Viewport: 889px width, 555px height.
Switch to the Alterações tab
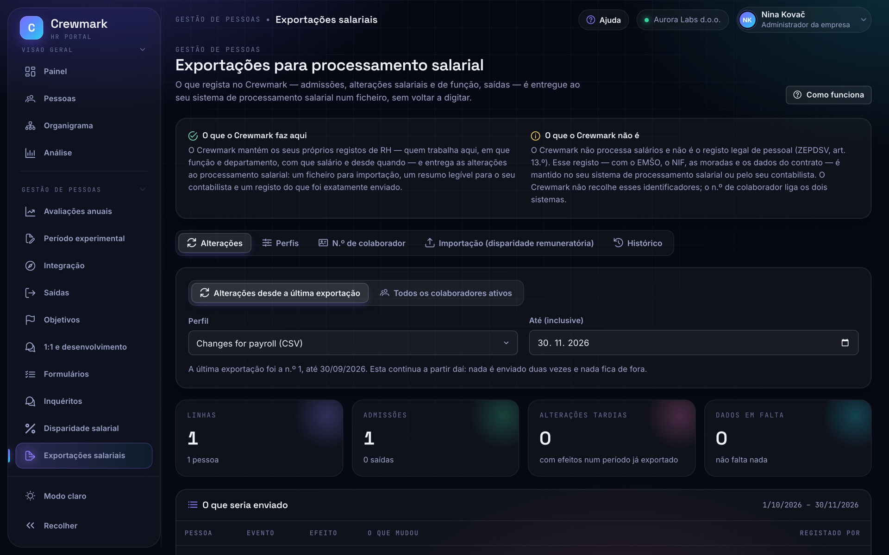pyautogui.click(x=215, y=243)
